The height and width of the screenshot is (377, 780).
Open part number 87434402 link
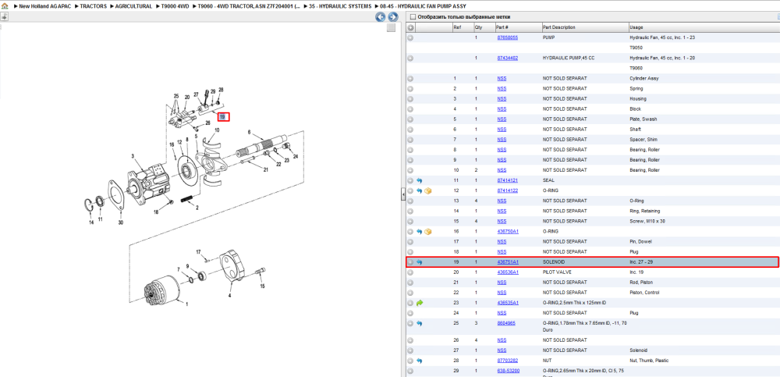coord(508,59)
